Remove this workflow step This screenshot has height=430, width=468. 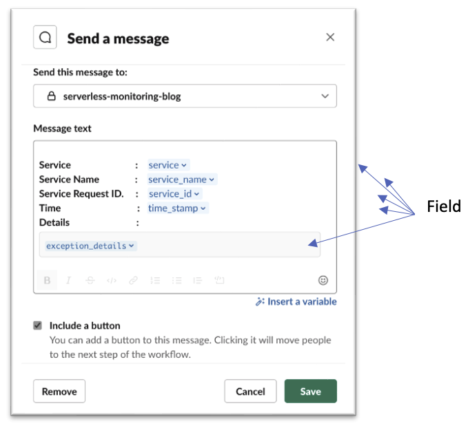click(x=59, y=391)
